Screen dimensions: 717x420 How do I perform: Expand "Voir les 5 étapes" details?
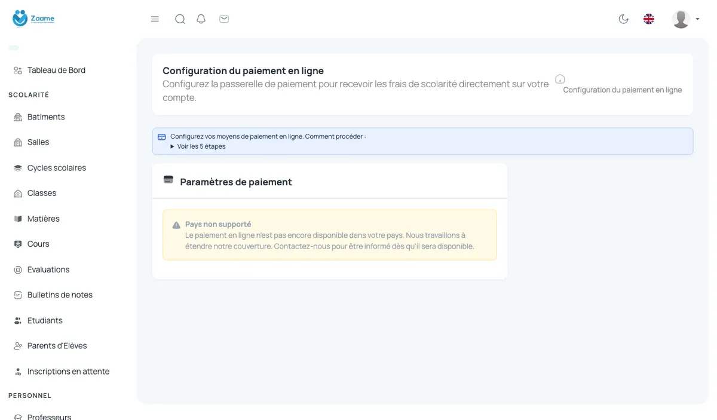click(198, 146)
